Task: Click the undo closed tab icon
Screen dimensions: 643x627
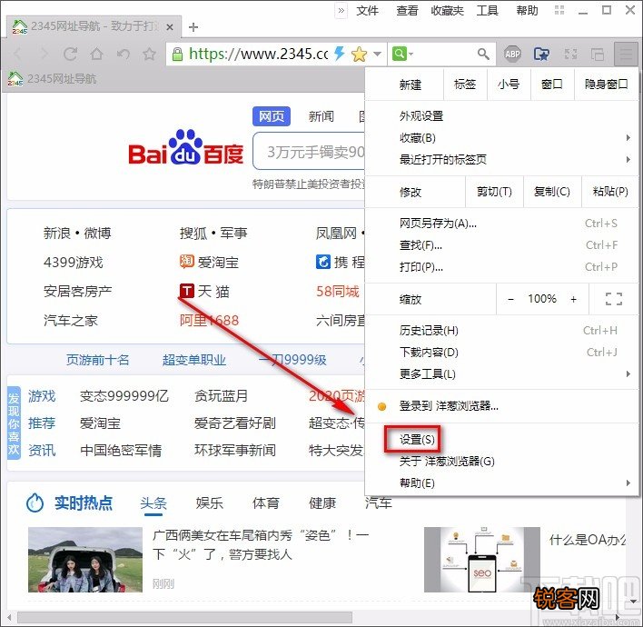Action: coord(123,54)
